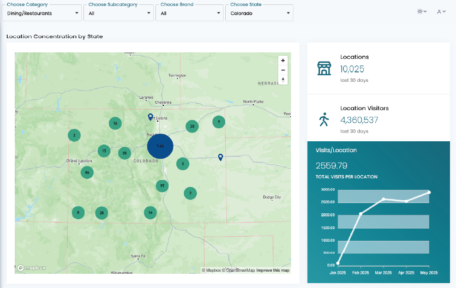Click the map pin near Fort Collins

(x=151, y=117)
